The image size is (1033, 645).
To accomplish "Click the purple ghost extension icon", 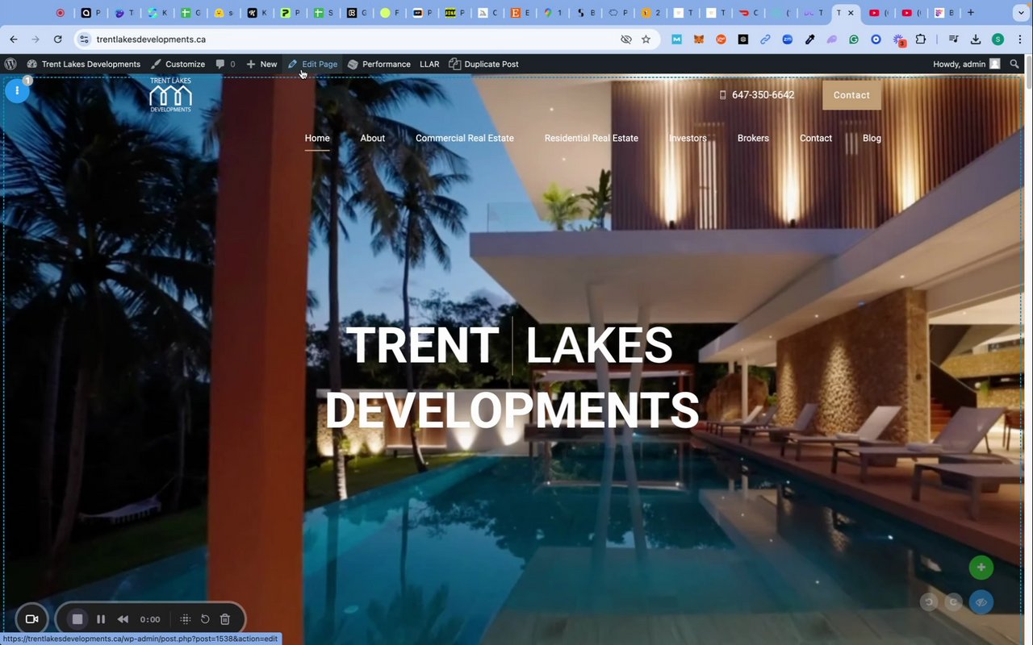I will 831,39.
